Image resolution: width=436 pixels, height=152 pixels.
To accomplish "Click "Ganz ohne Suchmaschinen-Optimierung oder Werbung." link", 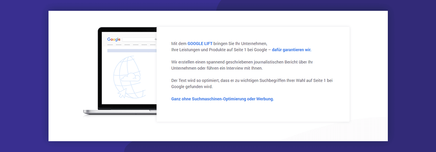I will click(x=223, y=99).
